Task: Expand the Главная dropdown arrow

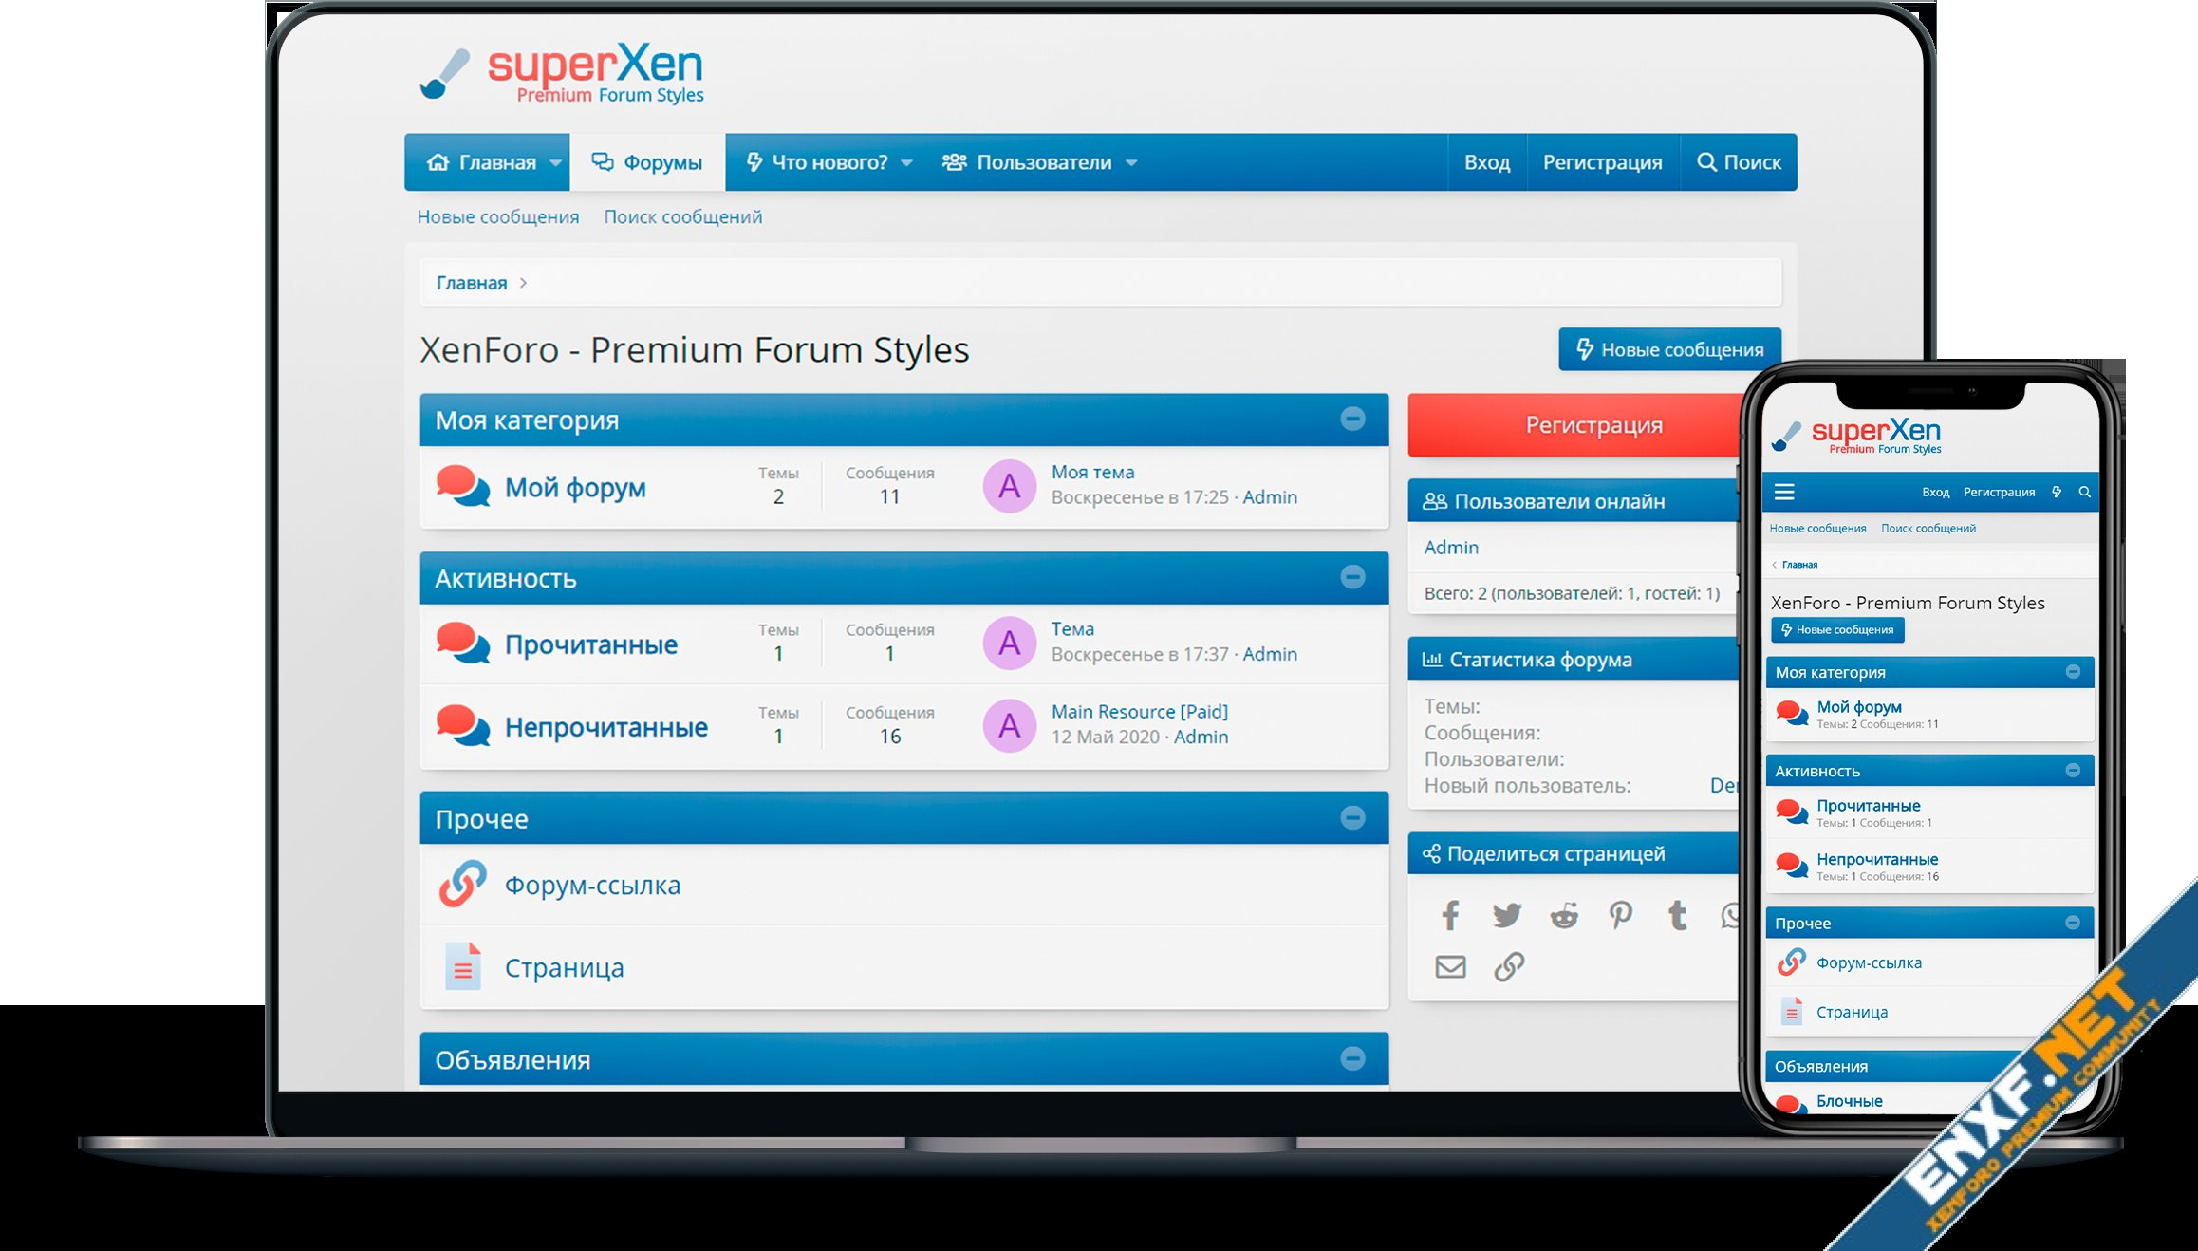Action: pos(555,163)
